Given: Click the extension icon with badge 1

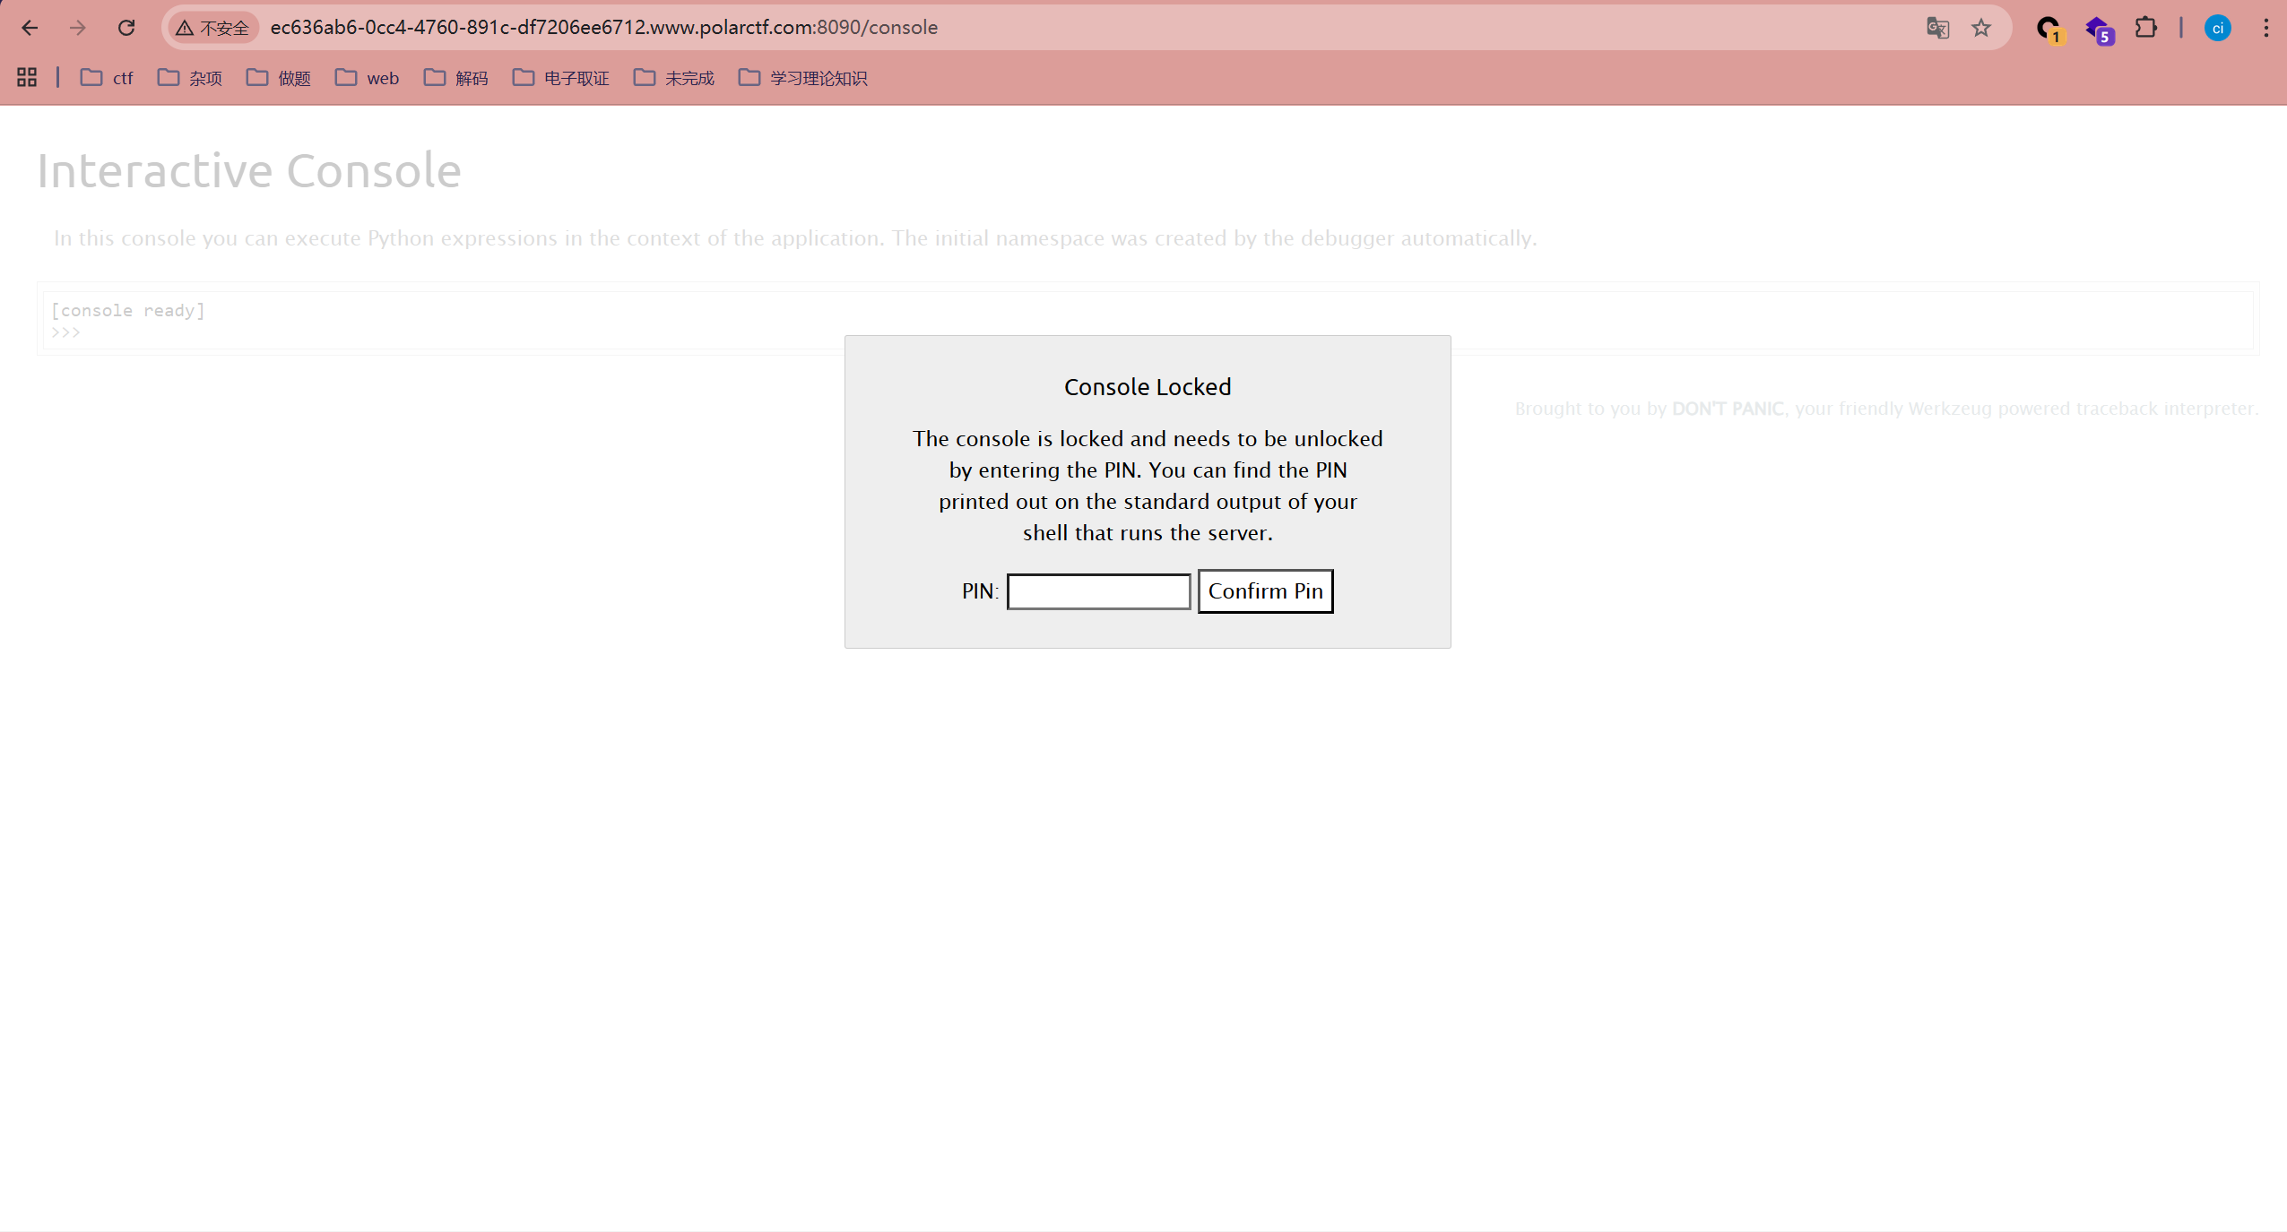Looking at the screenshot, I should point(2049,29).
